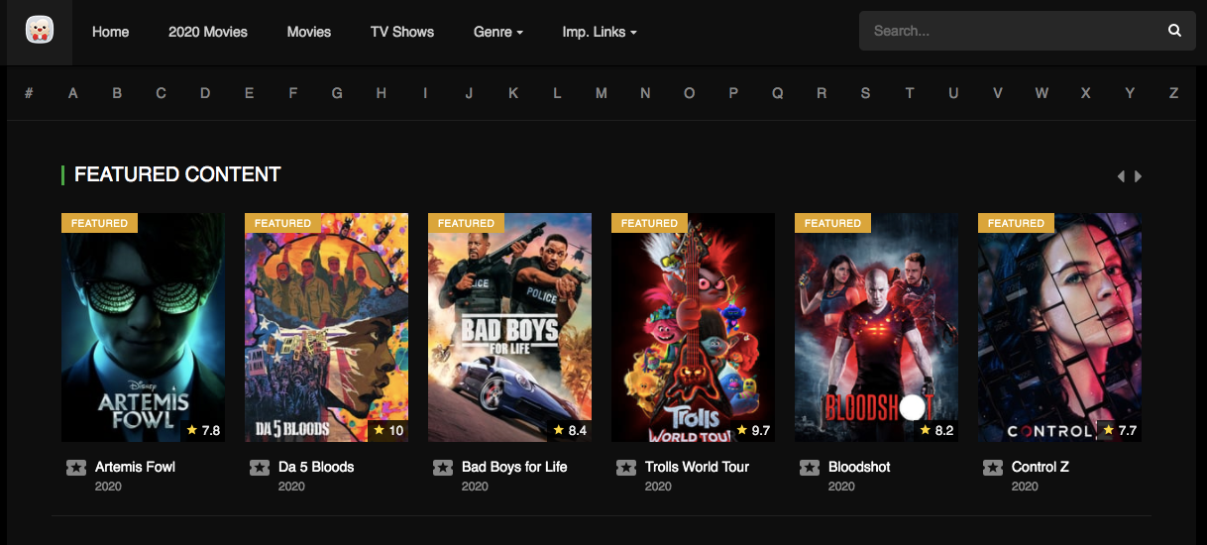Image resolution: width=1207 pixels, height=545 pixels.
Task: Click the 7.7 star rating on Control Z
Action: [1120, 431]
